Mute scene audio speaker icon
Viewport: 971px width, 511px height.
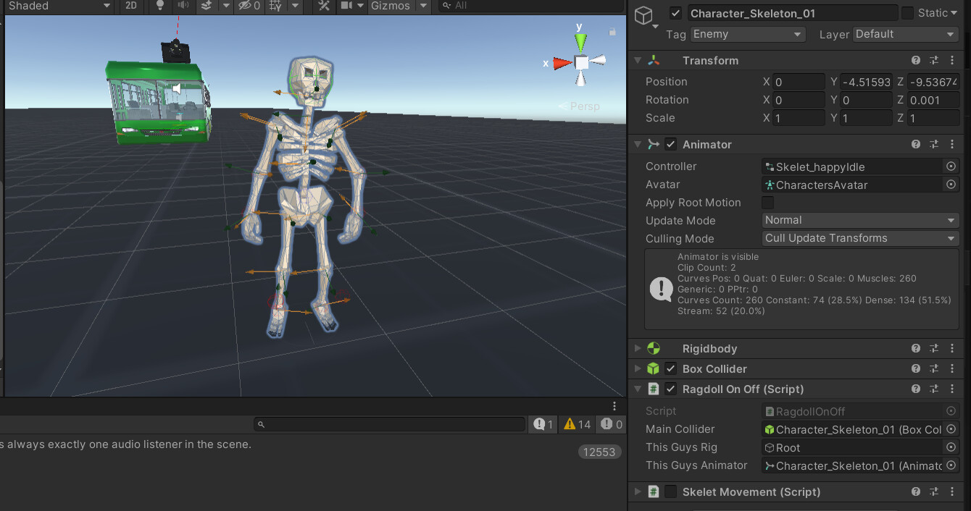pos(183,6)
